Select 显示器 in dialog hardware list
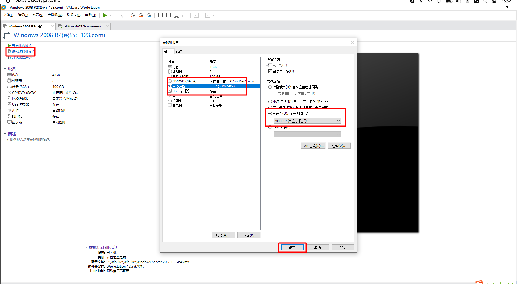 point(213,106)
